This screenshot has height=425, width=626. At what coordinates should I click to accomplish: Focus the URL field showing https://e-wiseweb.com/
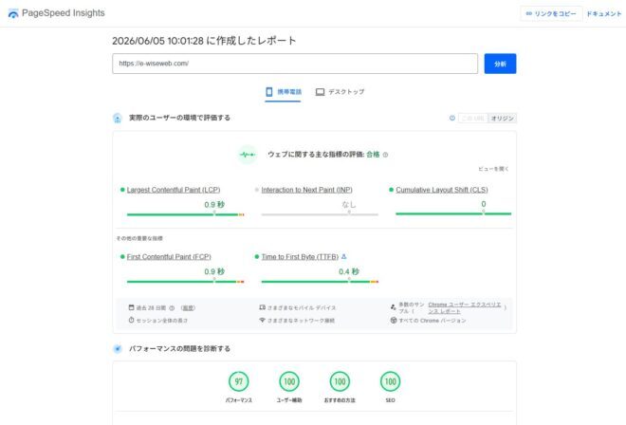tap(295, 64)
